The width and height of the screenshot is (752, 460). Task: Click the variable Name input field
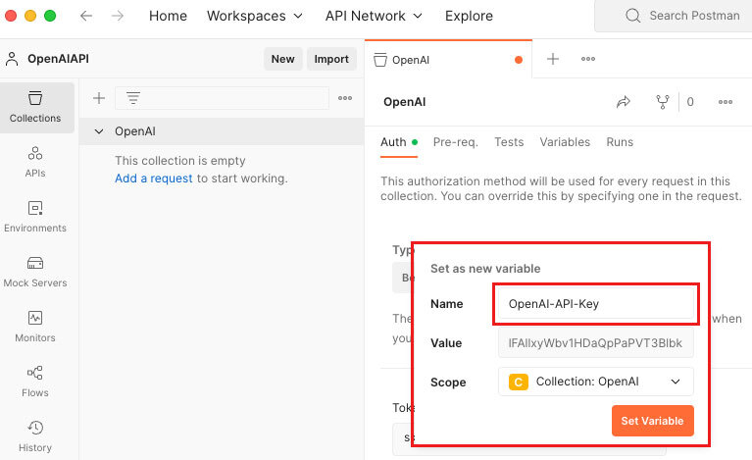(596, 304)
